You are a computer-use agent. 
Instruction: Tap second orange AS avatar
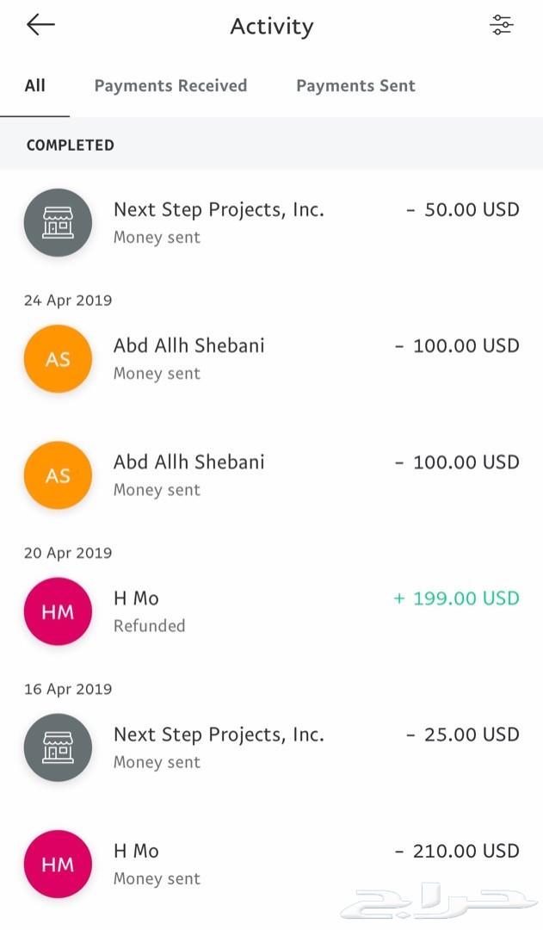pos(59,475)
